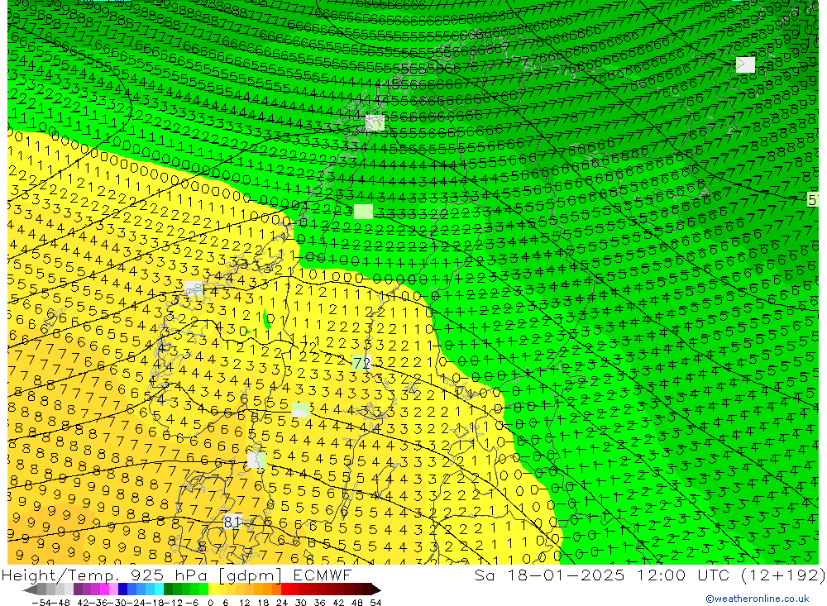Screen dimensions: 827x606
Task: Pick the dark blue legend swatch
Action: pos(122,589)
